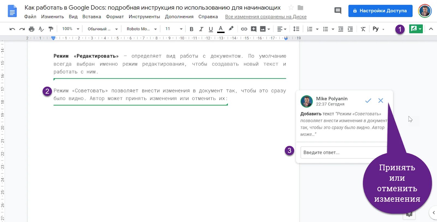Open the Обычный paragraph style dropdown

point(103,29)
